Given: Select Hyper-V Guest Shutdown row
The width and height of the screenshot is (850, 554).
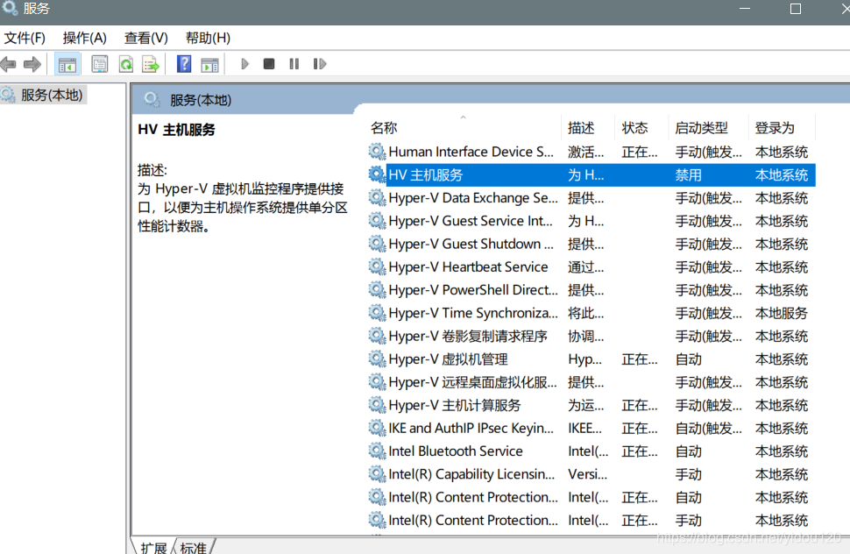Looking at the screenshot, I should click(x=591, y=244).
